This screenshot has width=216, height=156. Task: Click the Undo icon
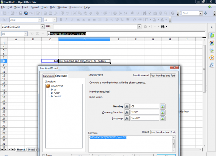coord(98,13)
